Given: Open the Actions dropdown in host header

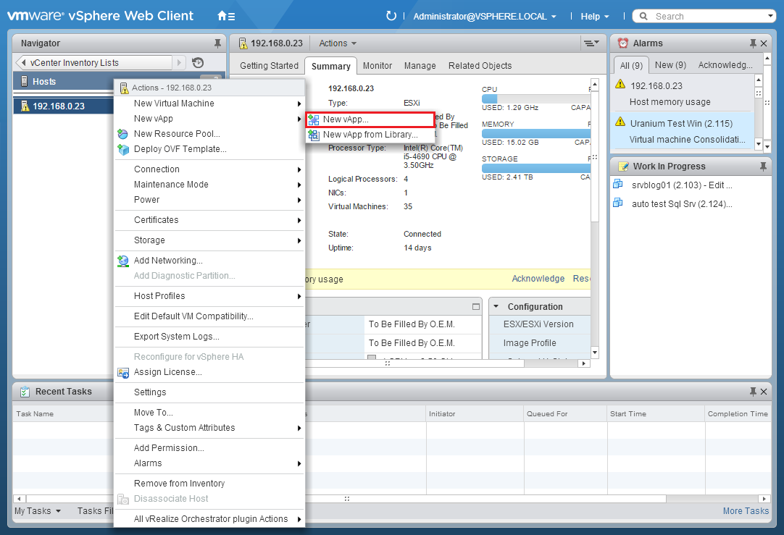Looking at the screenshot, I should pos(338,43).
